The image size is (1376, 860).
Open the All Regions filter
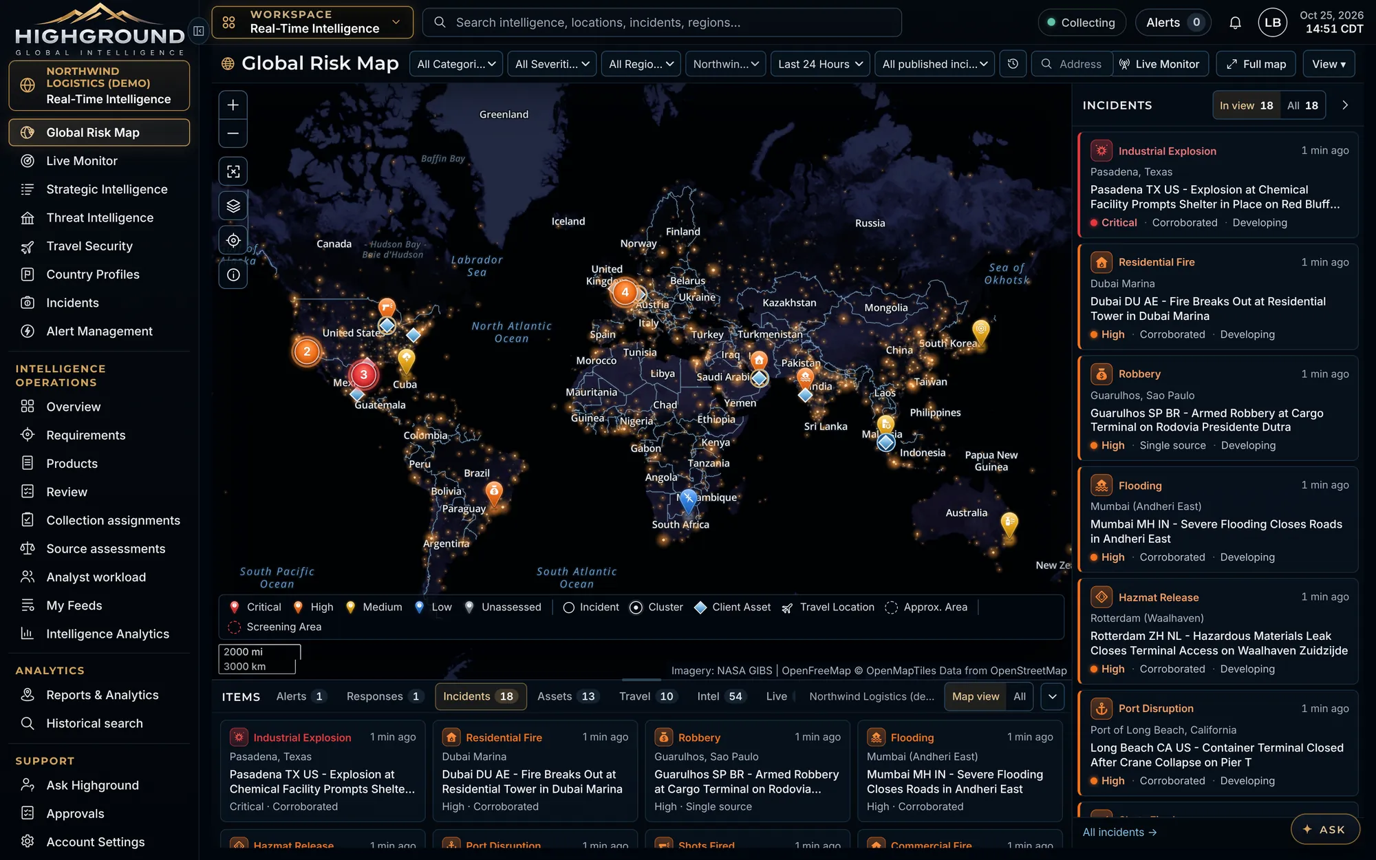pos(641,64)
